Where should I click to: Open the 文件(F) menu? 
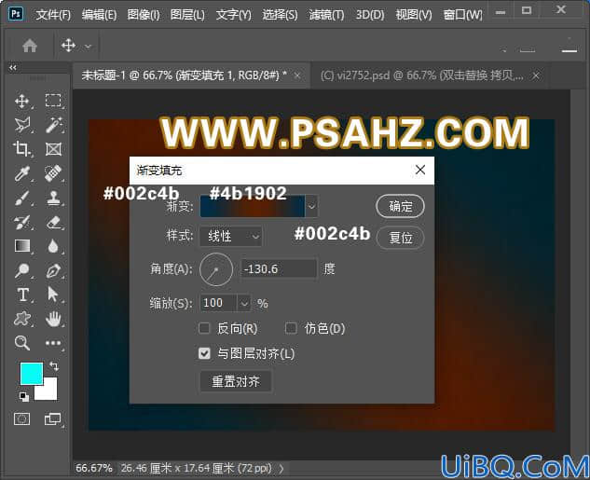coord(53,15)
